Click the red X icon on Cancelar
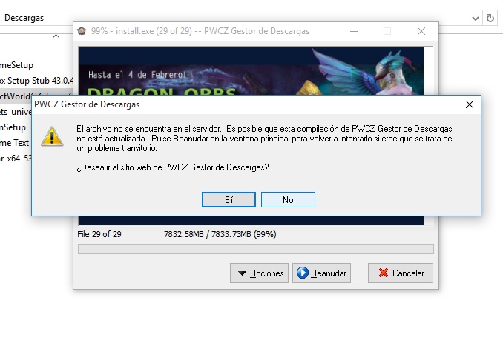The width and height of the screenshot is (503, 343). (384, 273)
